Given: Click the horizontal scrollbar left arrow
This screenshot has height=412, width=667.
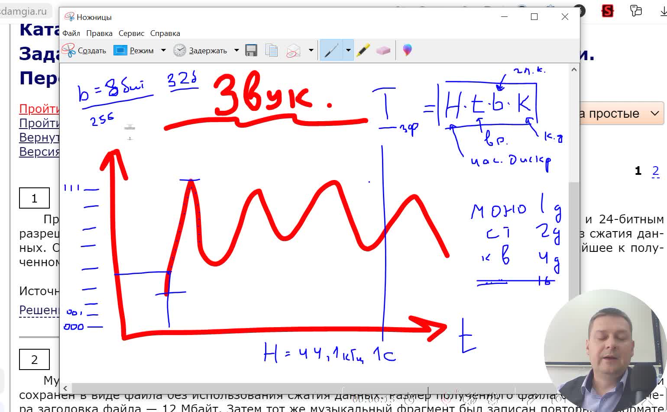Looking at the screenshot, I should point(65,388).
